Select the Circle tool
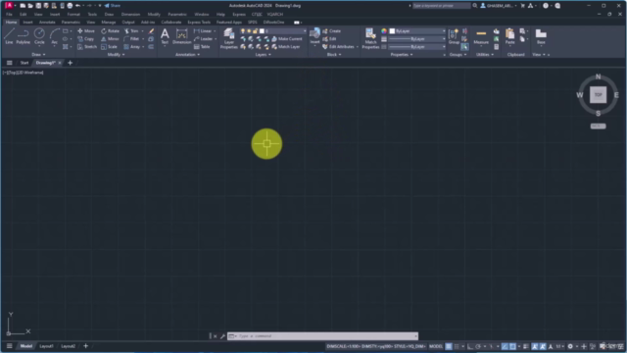 click(x=39, y=36)
